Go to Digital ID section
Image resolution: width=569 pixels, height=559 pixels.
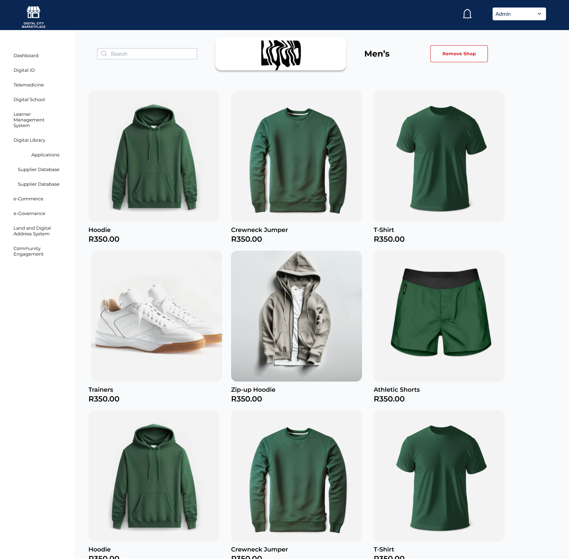point(24,70)
